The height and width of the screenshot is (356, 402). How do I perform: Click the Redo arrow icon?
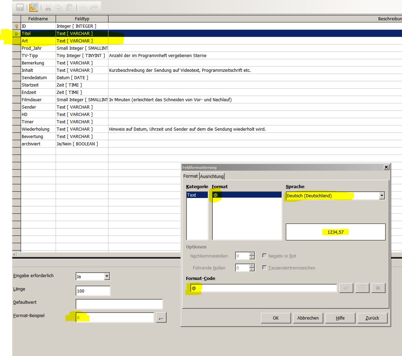pos(94,7)
